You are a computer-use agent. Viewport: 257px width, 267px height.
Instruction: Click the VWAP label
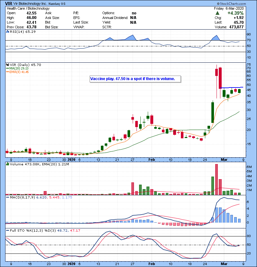tap(79, 27)
